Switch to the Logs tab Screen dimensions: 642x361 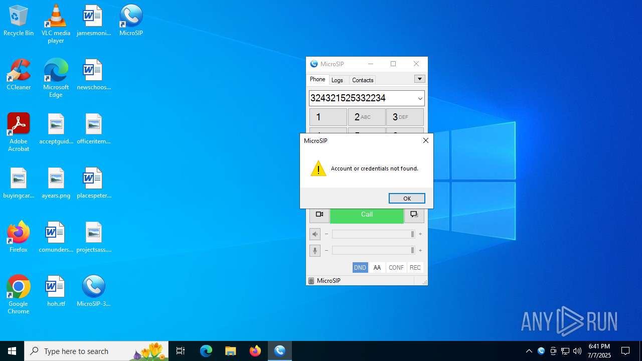coord(337,80)
